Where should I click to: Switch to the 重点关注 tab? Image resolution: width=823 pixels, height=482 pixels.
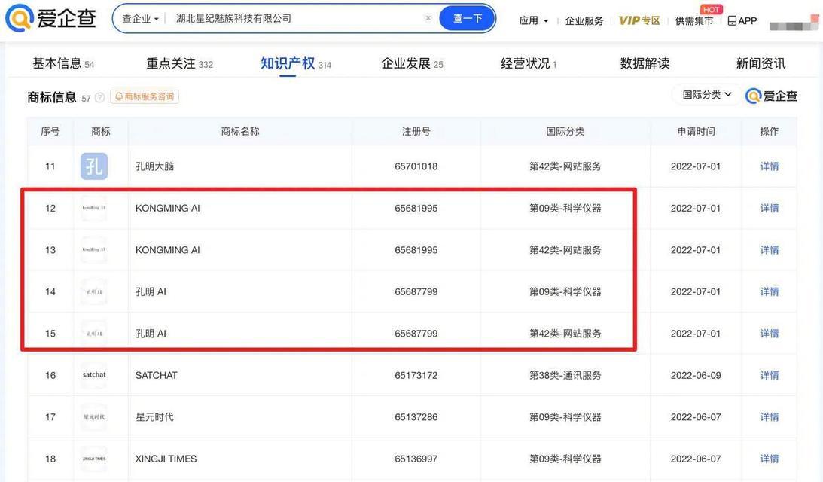179,63
